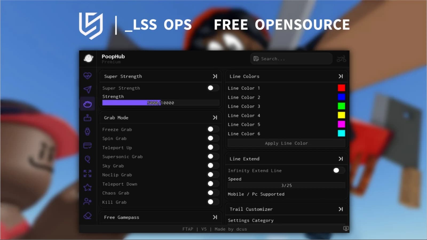Click the robot sidebar icon
Image resolution: width=427 pixels, height=240 pixels.
pyautogui.click(x=88, y=118)
